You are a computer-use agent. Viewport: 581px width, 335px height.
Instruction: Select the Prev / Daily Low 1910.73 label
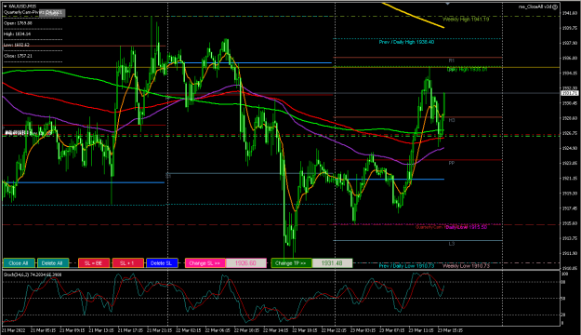click(406, 265)
